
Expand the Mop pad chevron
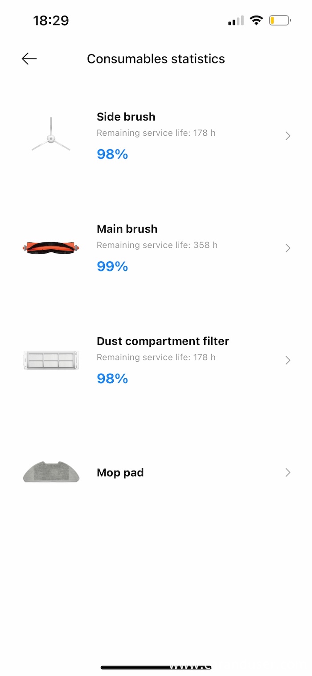click(288, 472)
